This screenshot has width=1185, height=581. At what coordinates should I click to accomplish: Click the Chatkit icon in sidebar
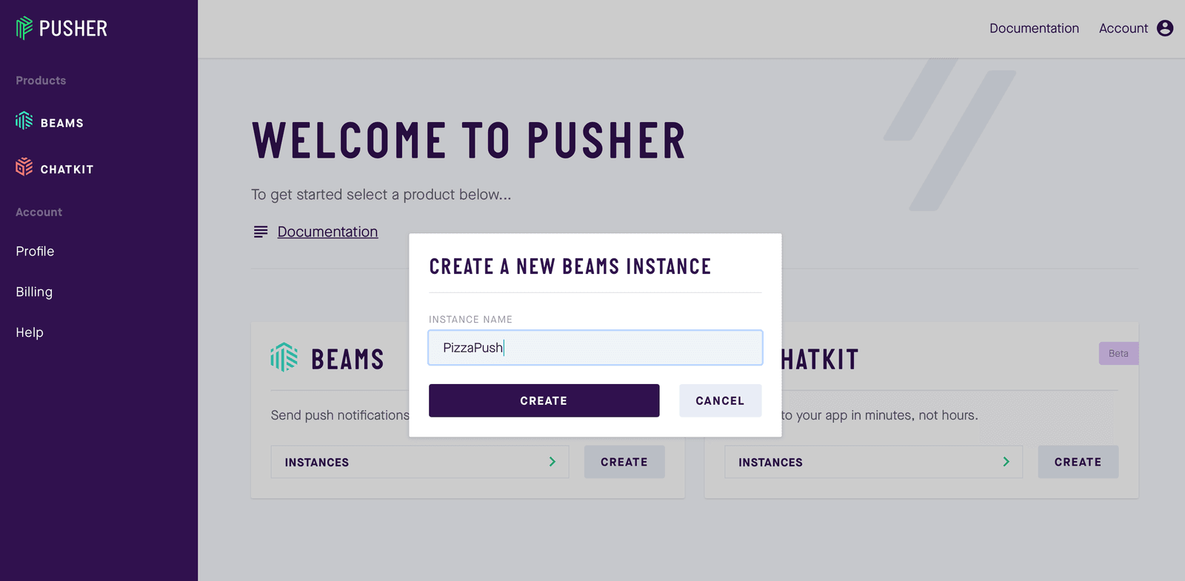[x=24, y=167]
